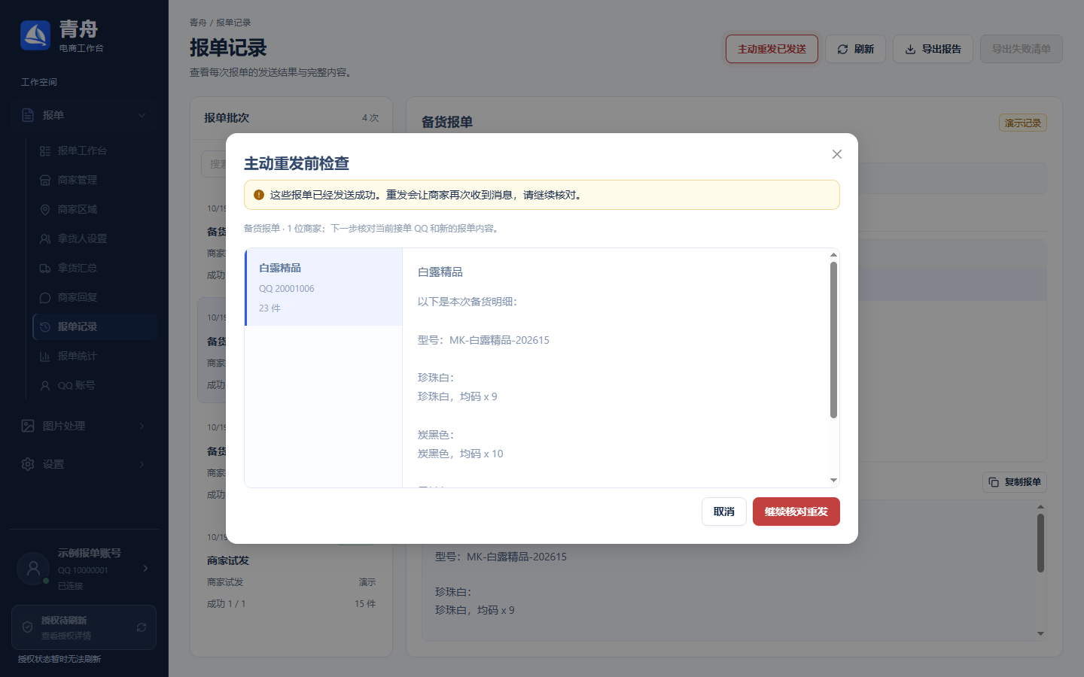This screenshot has width=1084, height=677.
Task: Click the 设置 gear icon
Action: pos(28,464)
